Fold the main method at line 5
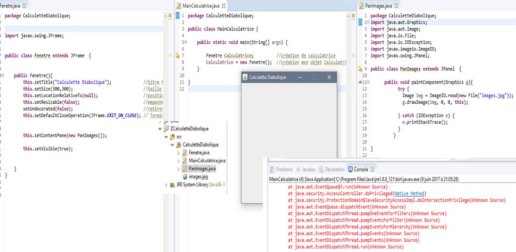The height and width of the screenshot is (252, 516). pos(185,42)
